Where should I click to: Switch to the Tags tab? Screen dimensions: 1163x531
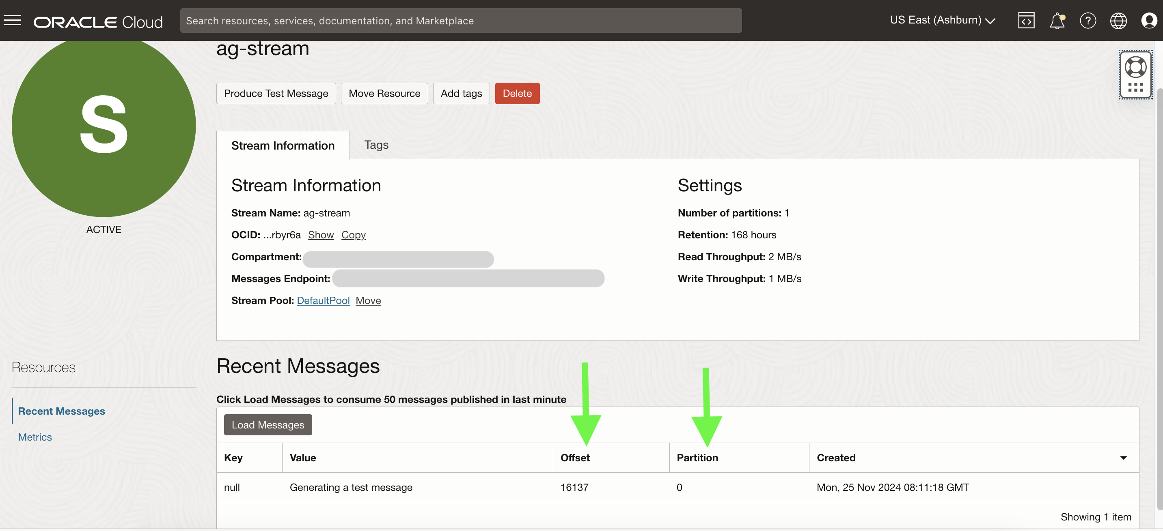[x=376, y=145]
